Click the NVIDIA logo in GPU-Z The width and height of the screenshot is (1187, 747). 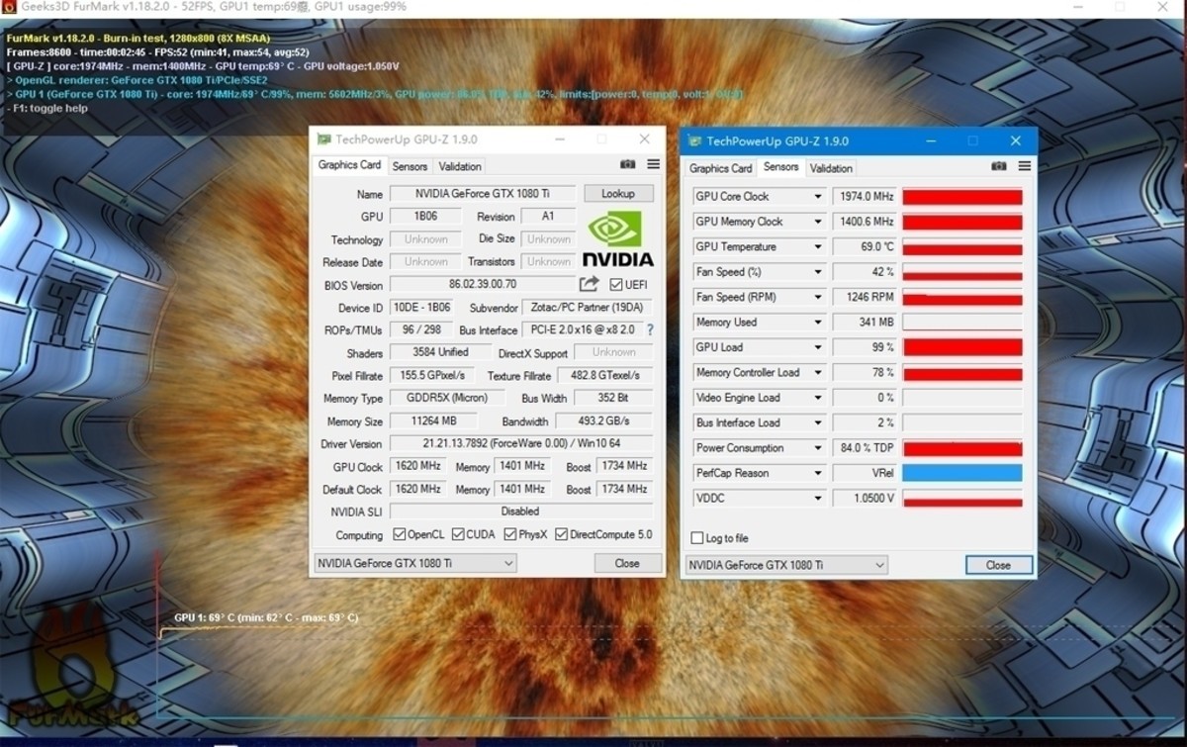pos(617,238)
